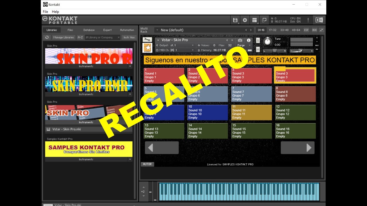Open instrument edit mode wrench icon

click(x=147, y=40)
